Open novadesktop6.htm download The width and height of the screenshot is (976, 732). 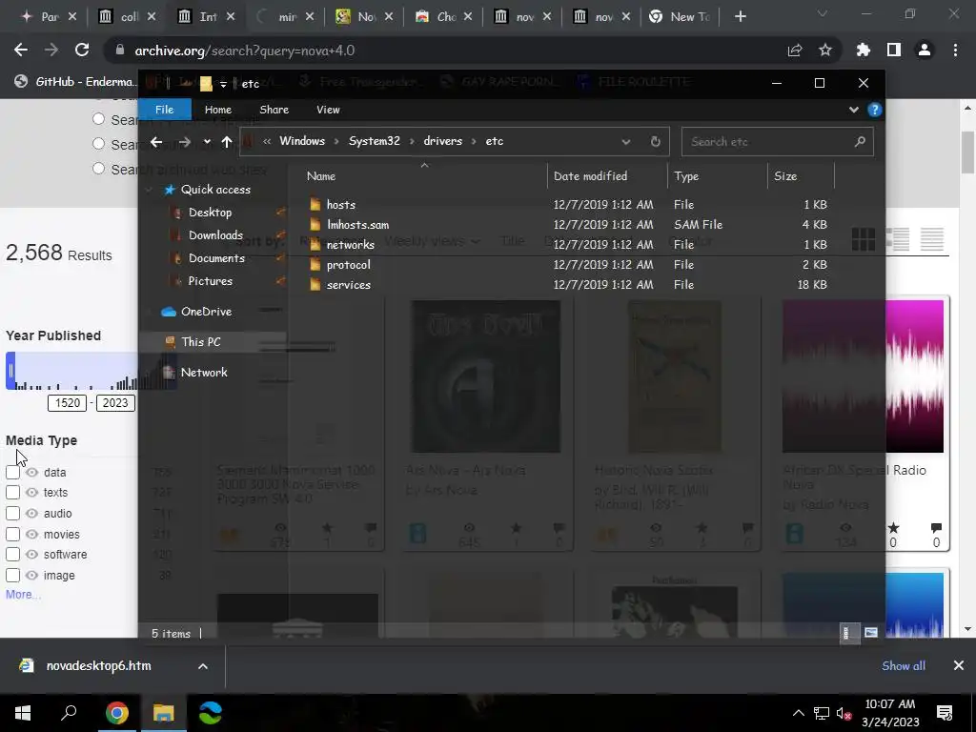(98, 666)
